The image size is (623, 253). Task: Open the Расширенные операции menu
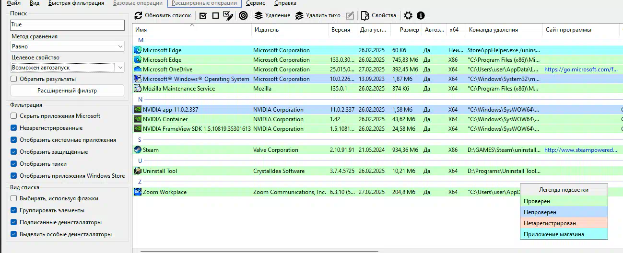click(x=204, y=3)
